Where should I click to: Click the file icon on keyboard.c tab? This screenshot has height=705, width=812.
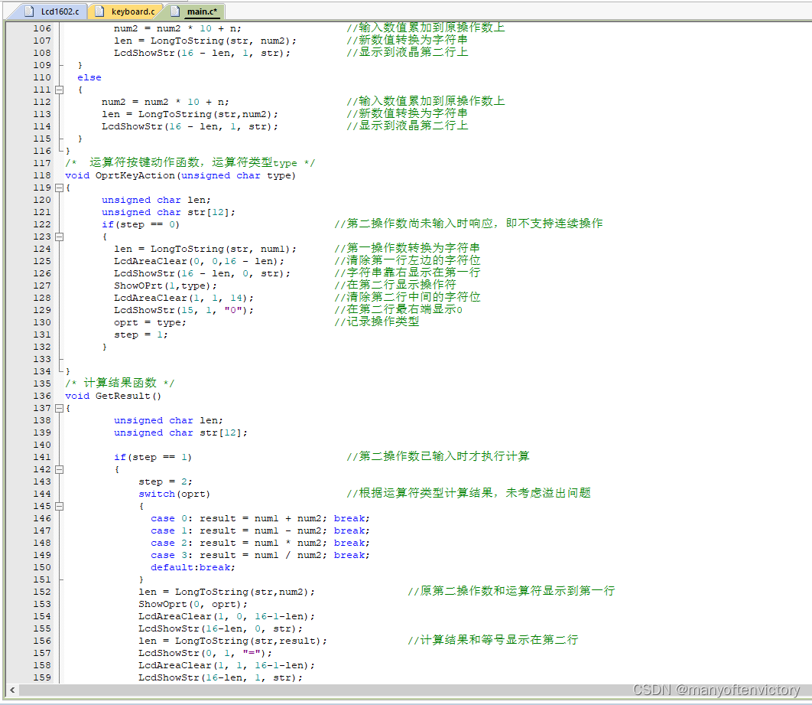tap(100, 11)
